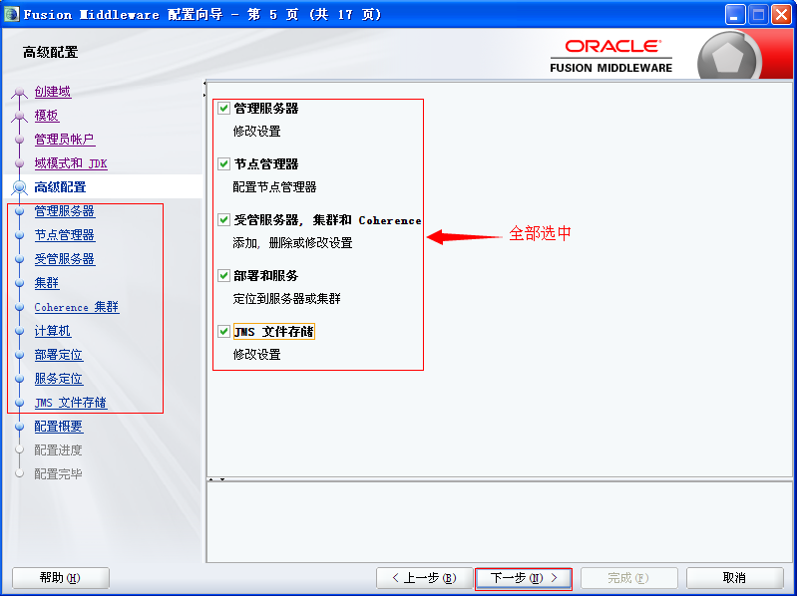This screenshot has width=797, height=596.
Task: Click the 帮助(H) button
Action: point(61,578)
